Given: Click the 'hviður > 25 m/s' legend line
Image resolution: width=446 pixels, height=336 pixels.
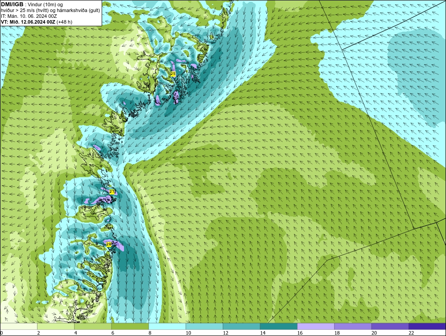Looking at the screenshot, I should (x=50, y=11).
